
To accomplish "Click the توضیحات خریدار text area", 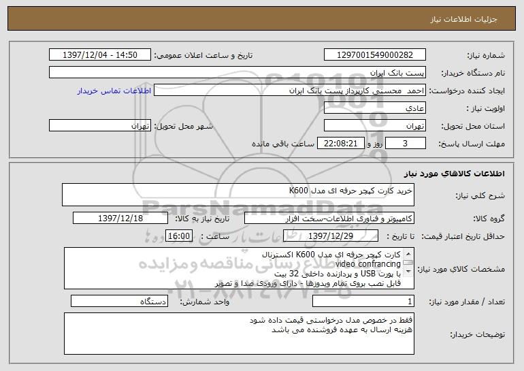I will tap(239, 334).
